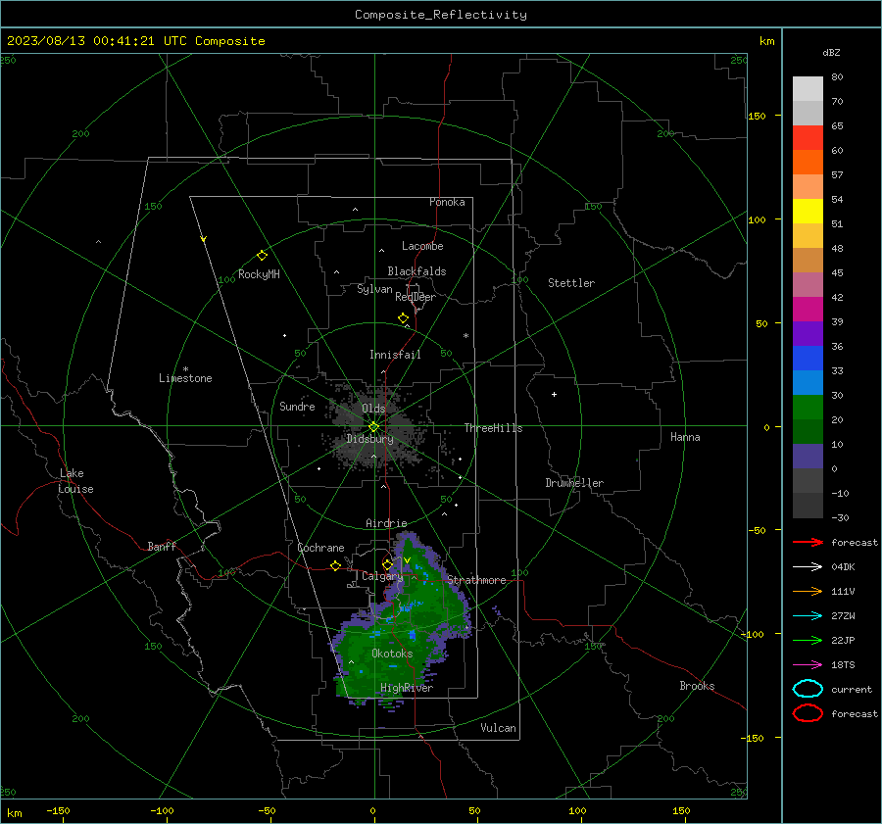Click the Banff label

162,546
